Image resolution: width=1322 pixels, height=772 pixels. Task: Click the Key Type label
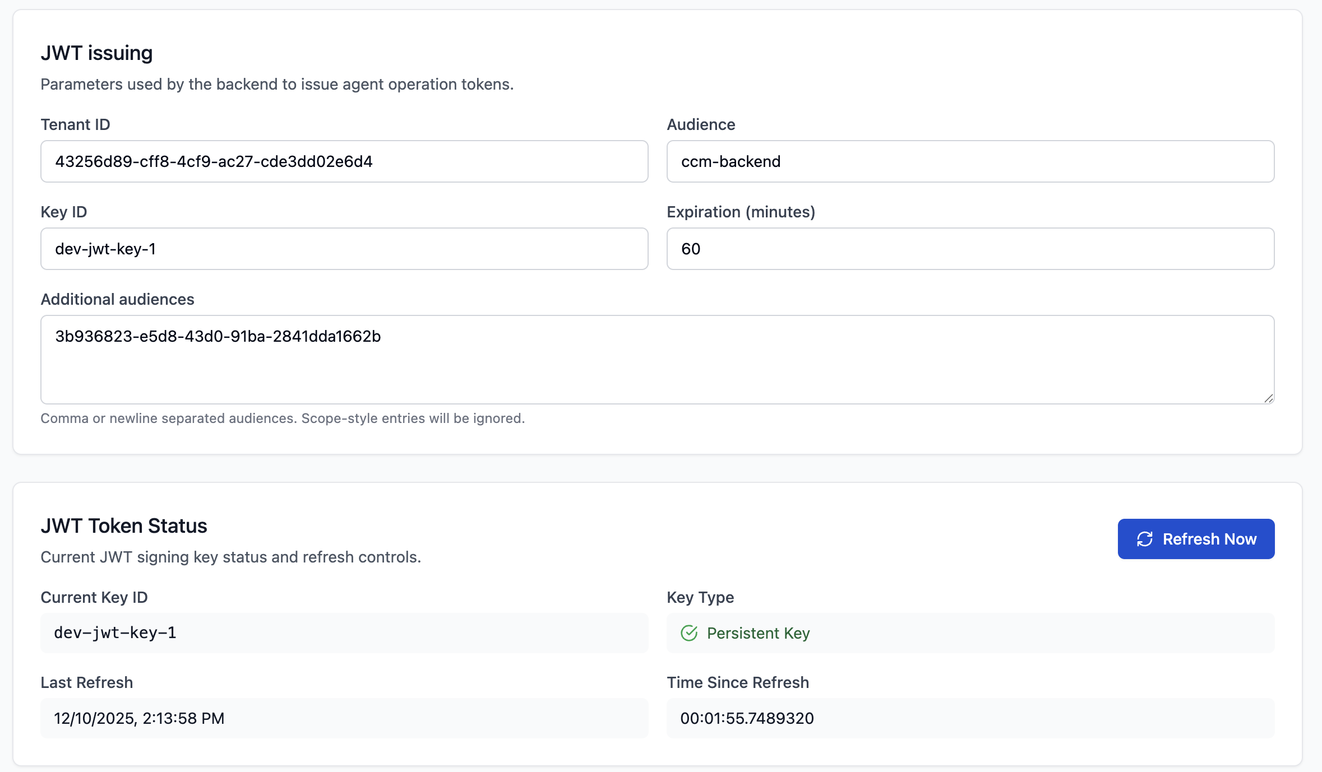click(700, 597)
